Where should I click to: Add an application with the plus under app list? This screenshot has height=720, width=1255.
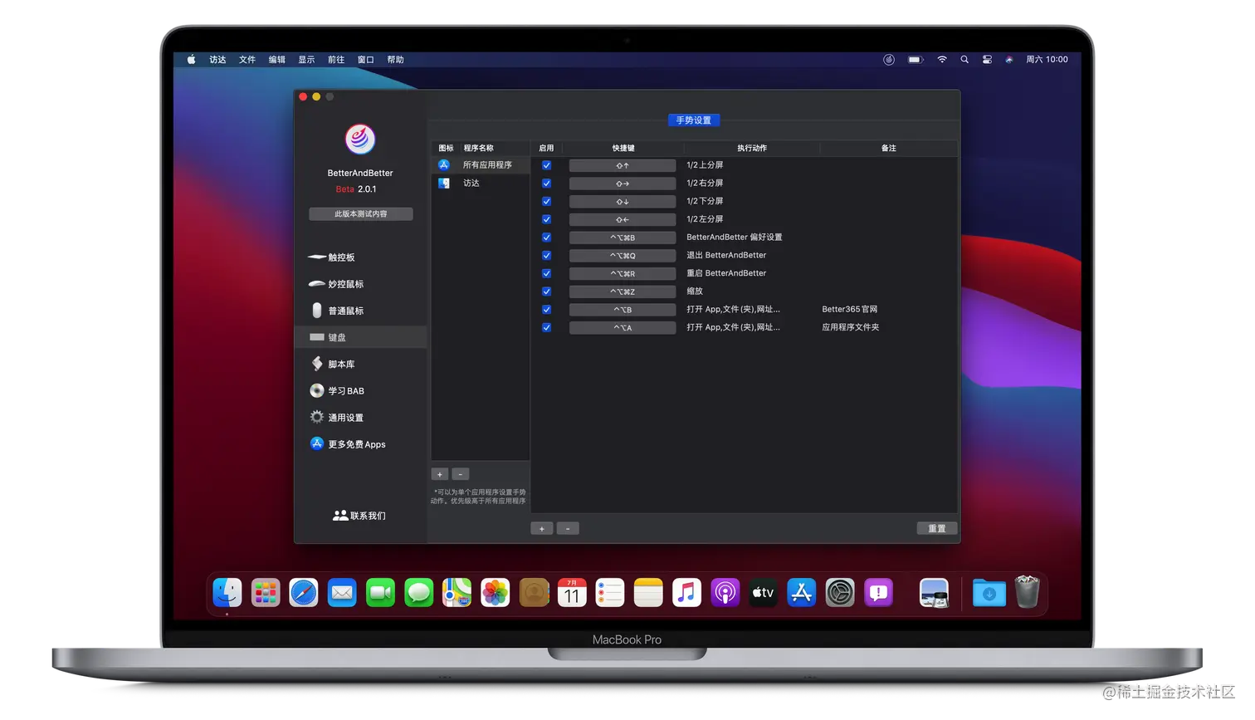pos(440,474)
